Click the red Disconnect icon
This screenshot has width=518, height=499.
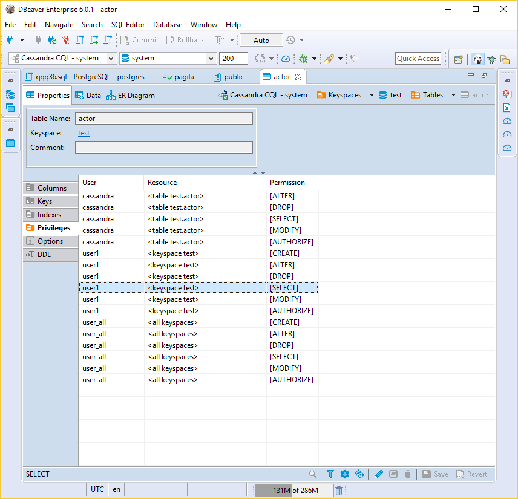pos(66,40)
